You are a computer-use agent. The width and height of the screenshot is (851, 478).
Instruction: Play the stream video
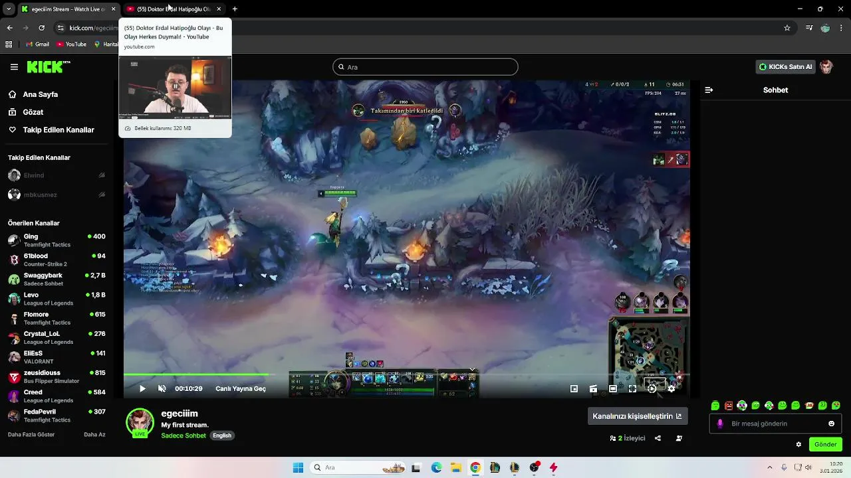142,389
